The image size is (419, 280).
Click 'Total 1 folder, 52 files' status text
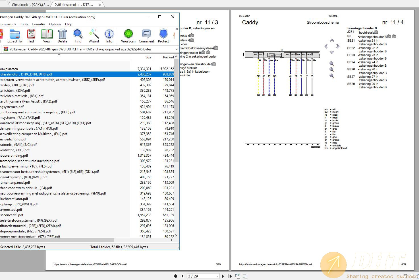point(119,247)
